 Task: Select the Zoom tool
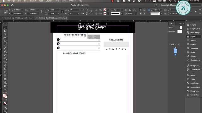5,89
